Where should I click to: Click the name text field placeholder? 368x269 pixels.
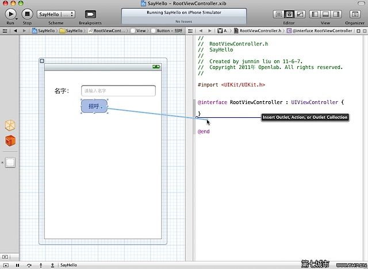click(118, 91)
